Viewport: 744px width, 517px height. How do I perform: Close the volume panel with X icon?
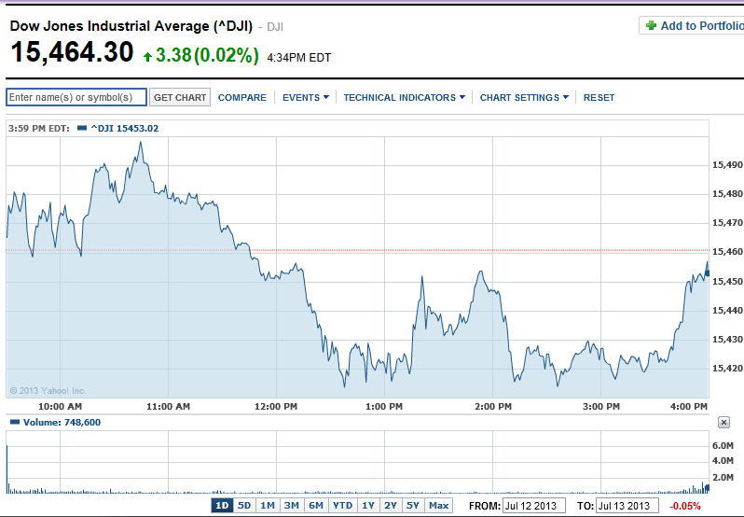723,423
